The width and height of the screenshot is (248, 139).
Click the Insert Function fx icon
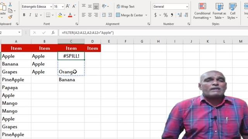click(x=53, y=32)
